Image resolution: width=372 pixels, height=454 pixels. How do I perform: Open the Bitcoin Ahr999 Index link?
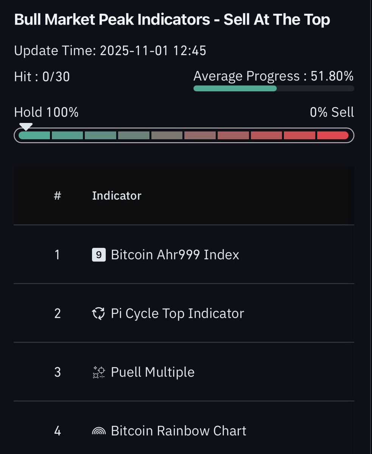click(x=175, y=255)
